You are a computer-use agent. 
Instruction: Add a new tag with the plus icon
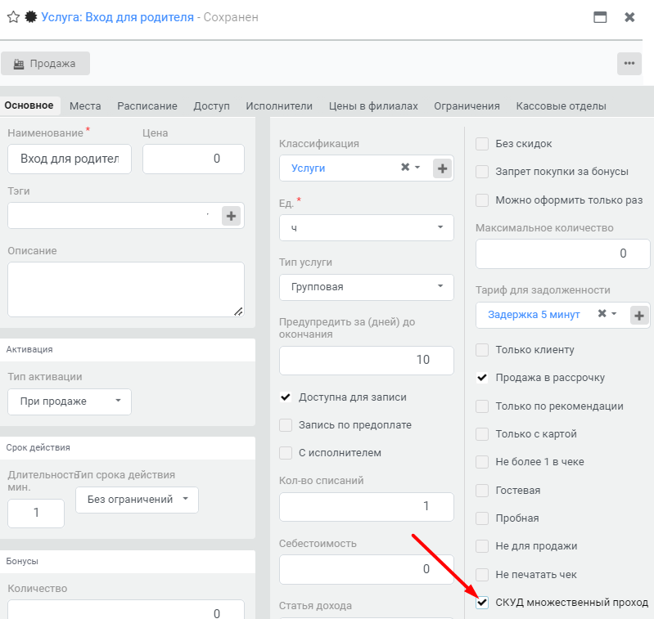[x=231, y=216]
